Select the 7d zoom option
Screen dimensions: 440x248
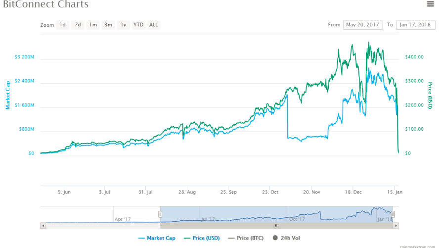78,25
